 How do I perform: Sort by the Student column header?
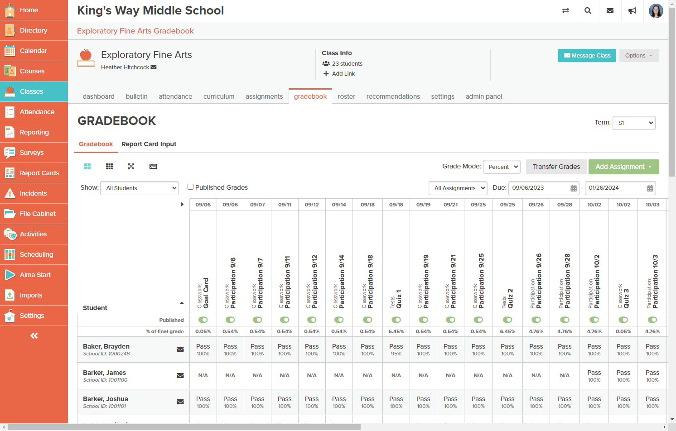(95, 308)
